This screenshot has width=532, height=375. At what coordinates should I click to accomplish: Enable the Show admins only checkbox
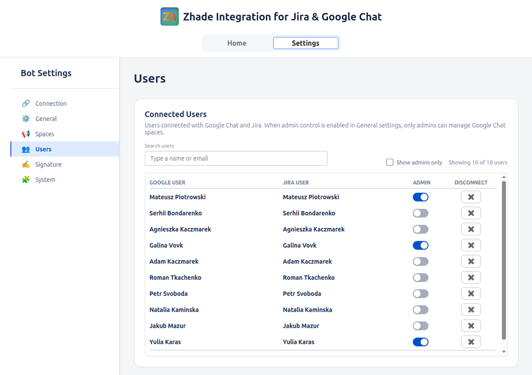tap(390, 162)
